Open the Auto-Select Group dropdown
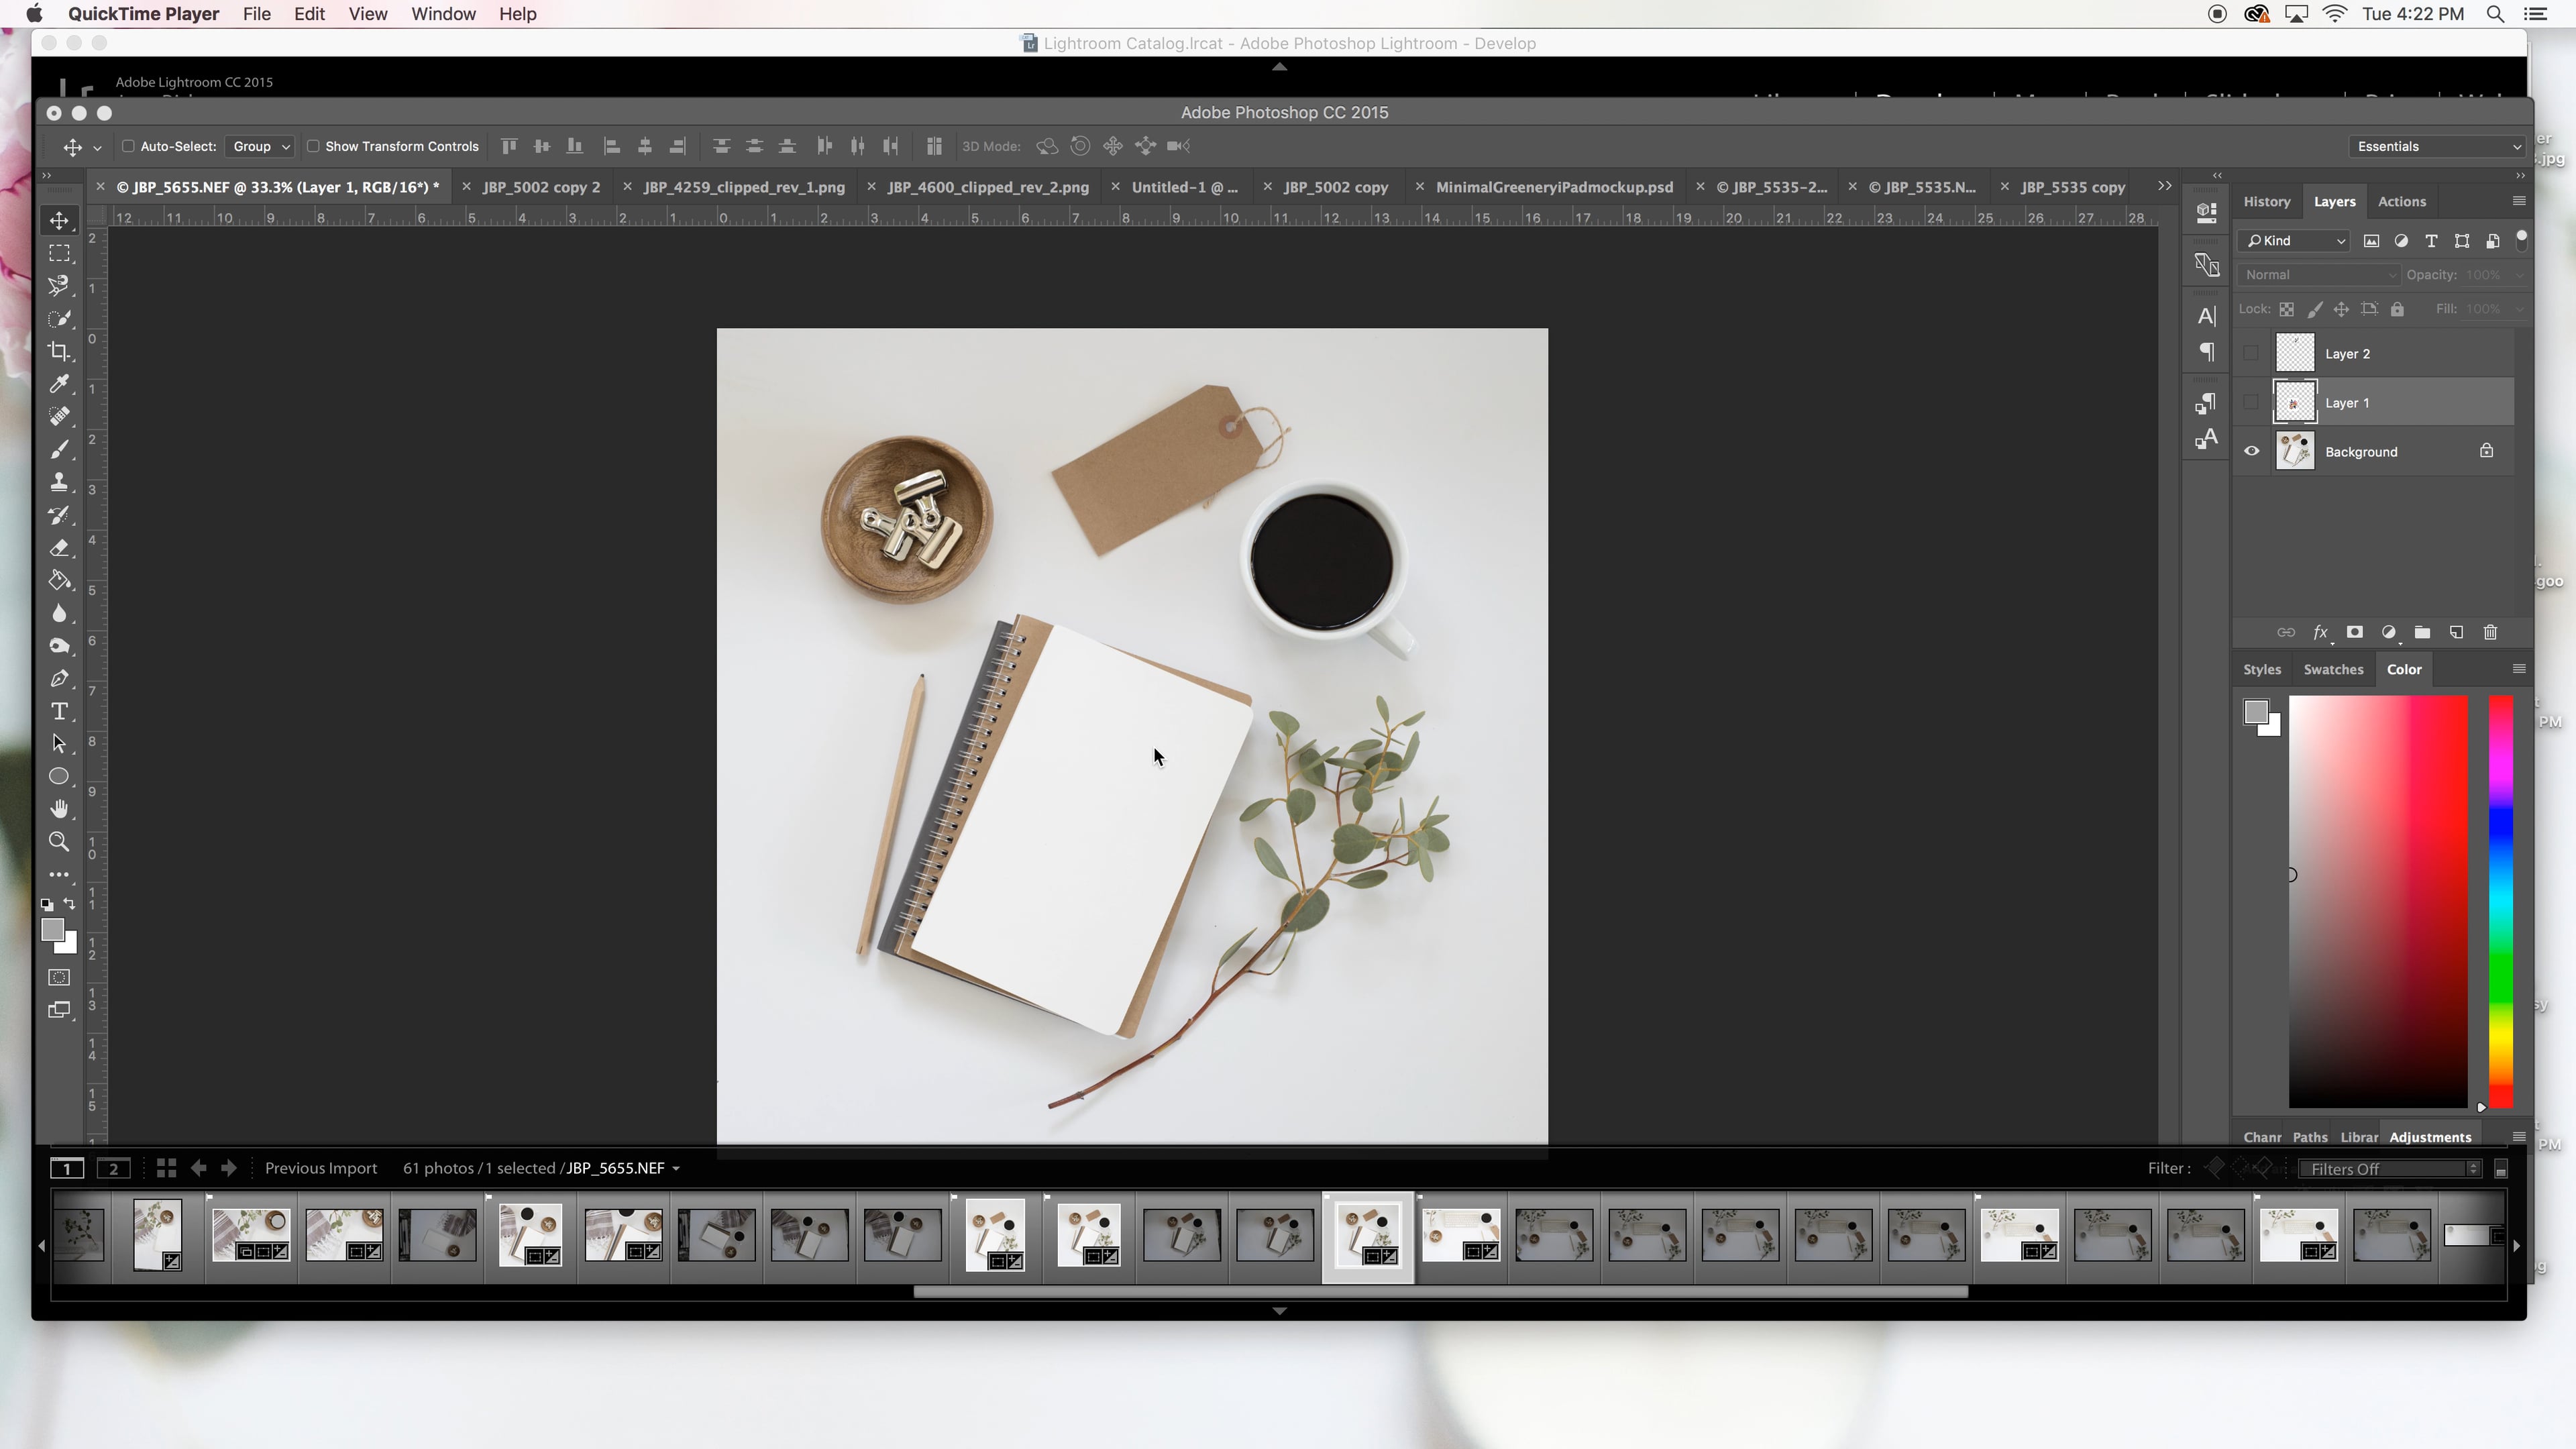This screenshot has width=2576, height=1449. click(259, 146)
